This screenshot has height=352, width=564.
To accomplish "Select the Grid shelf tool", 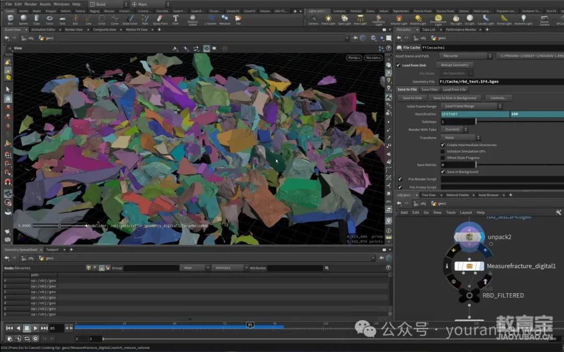I will pos(63,19).
